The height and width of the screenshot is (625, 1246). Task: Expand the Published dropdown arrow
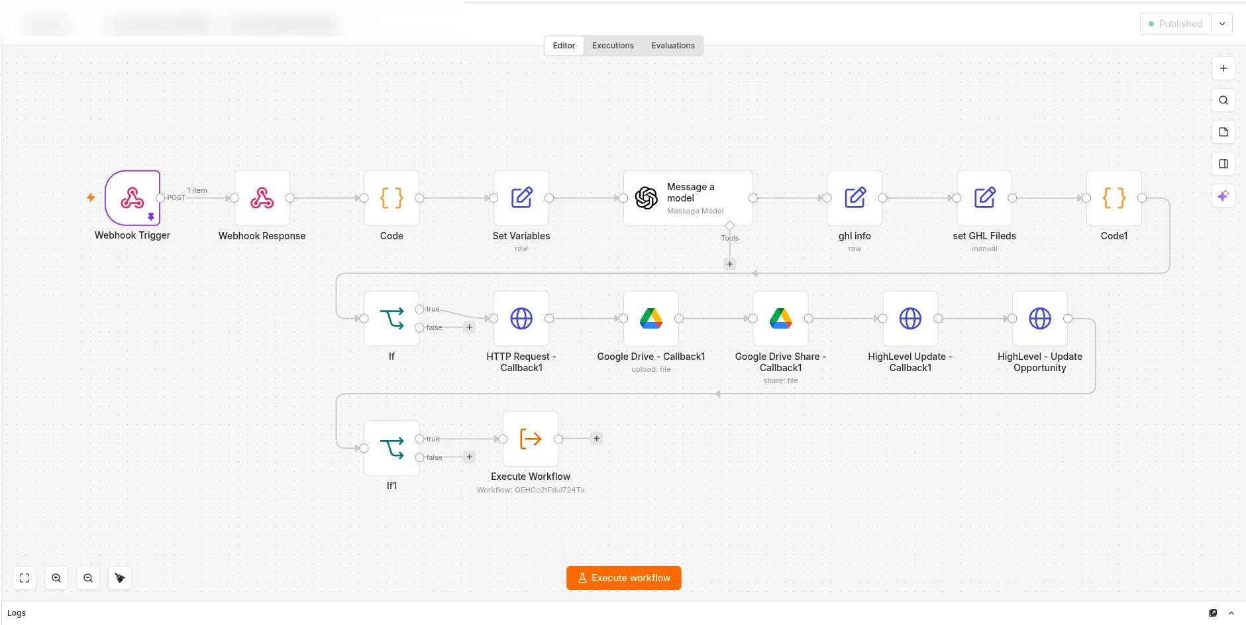click(1222, 24)
